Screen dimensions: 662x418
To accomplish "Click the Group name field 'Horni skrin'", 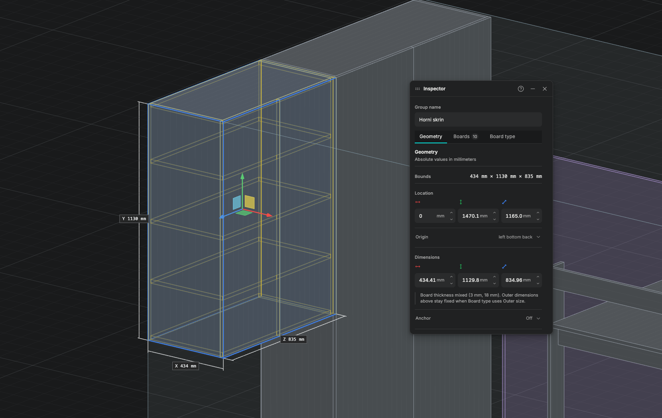I will pos(478,119).
